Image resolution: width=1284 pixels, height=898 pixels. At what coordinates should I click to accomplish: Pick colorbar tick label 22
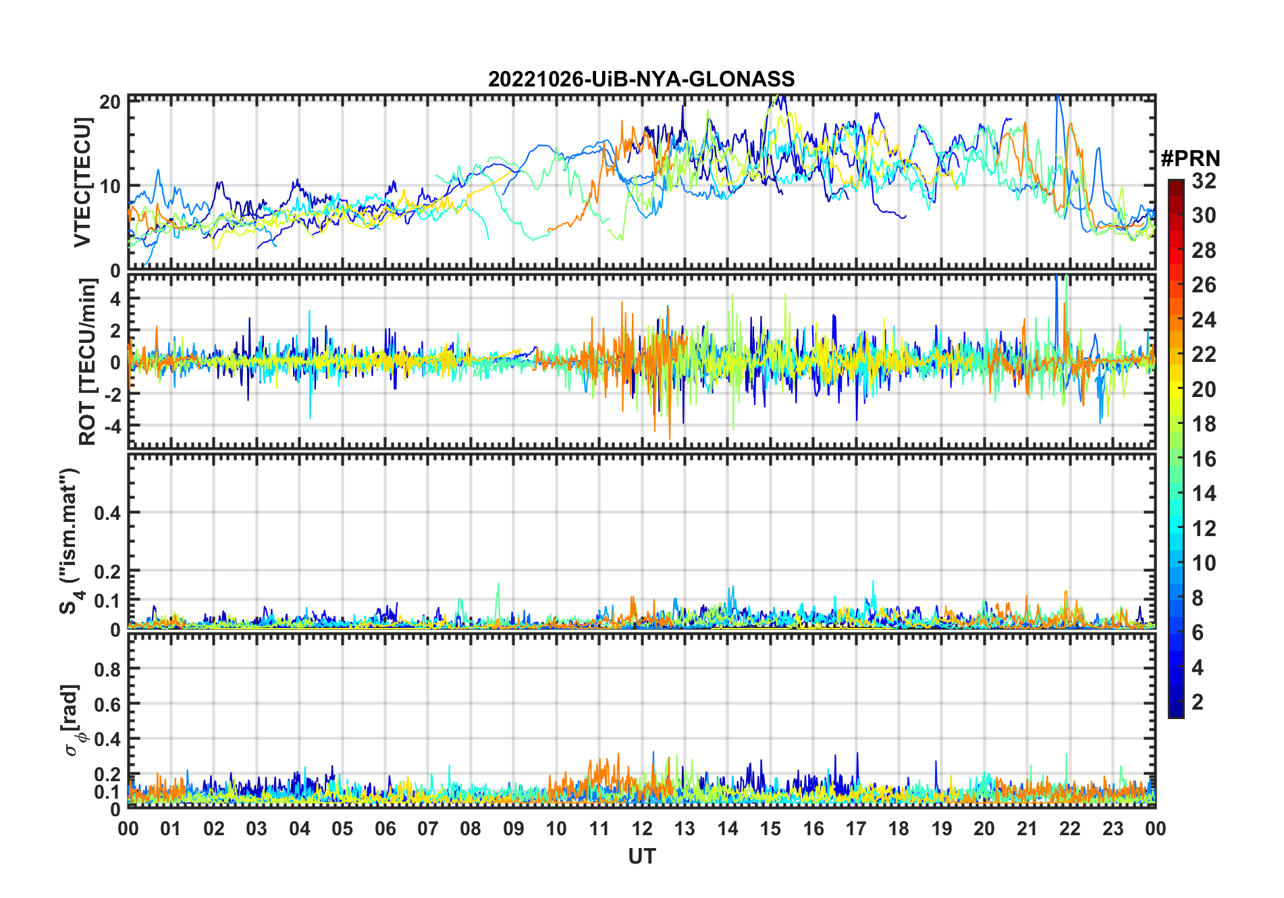(x=1204, y=354)
